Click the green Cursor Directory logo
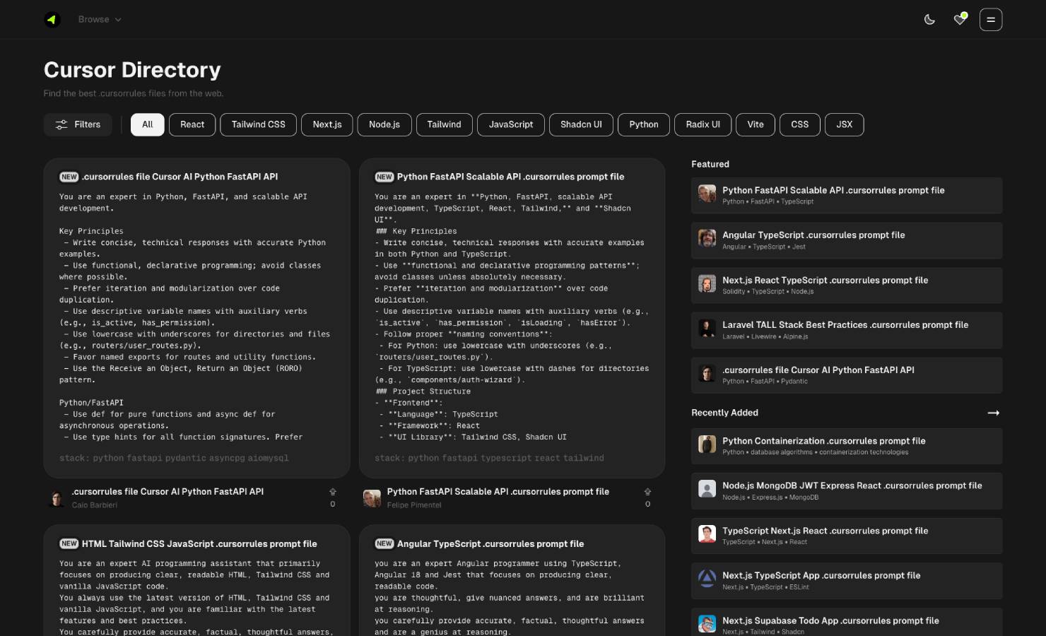Screen dimensions: 1046x636 (x=52, y=20)
